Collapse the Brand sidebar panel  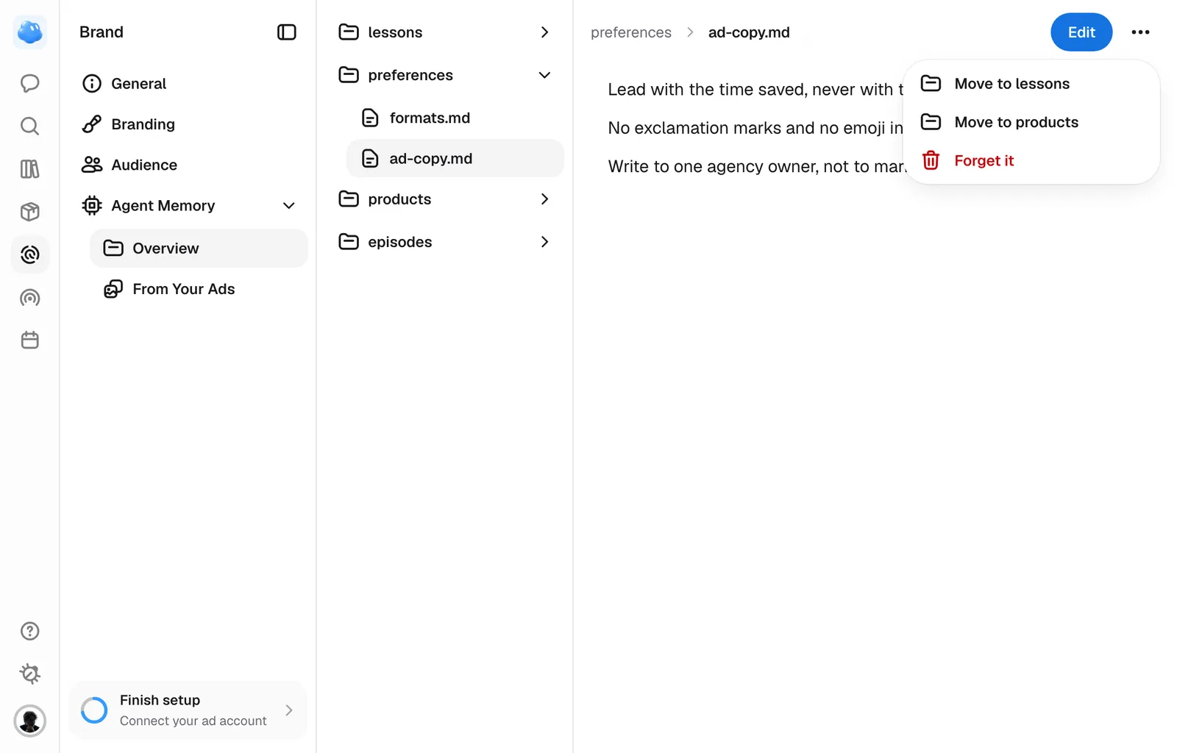[286, 32]
